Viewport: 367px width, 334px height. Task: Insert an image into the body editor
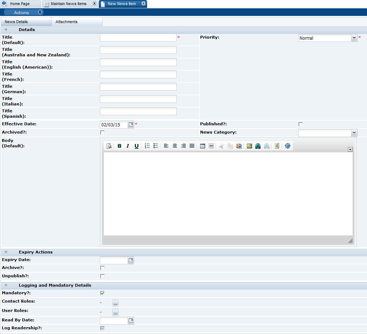point(249,146)
